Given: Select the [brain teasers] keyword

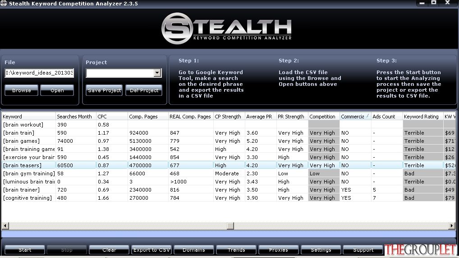Looking at the screenshot, I should pyautogui.click(x=22, y=165).
